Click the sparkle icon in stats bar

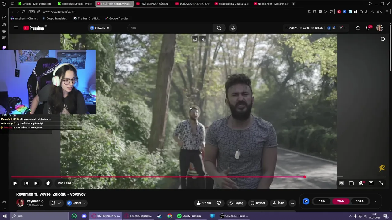tap(345, 28)
